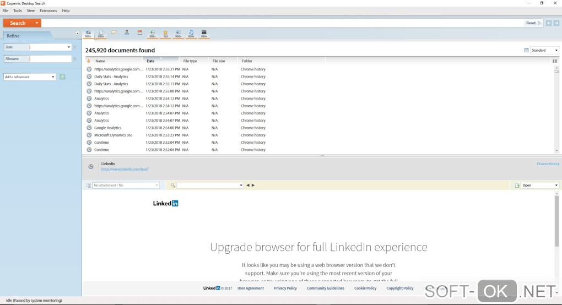This screenshot has height=305, width=562.
Task: Sort results by File size column
Action: (x=223, y=61)
